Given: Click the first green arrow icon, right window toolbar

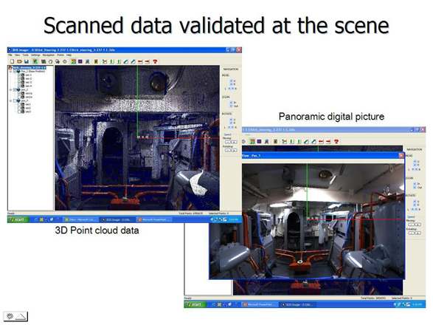Looking at the screenshot, I should pos(291,141).
